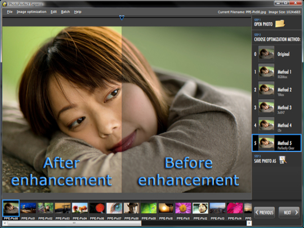The width and height of the screenshot is (304, 228).
Task: Click the PREVIOUS button
Action: coord(264,212)
